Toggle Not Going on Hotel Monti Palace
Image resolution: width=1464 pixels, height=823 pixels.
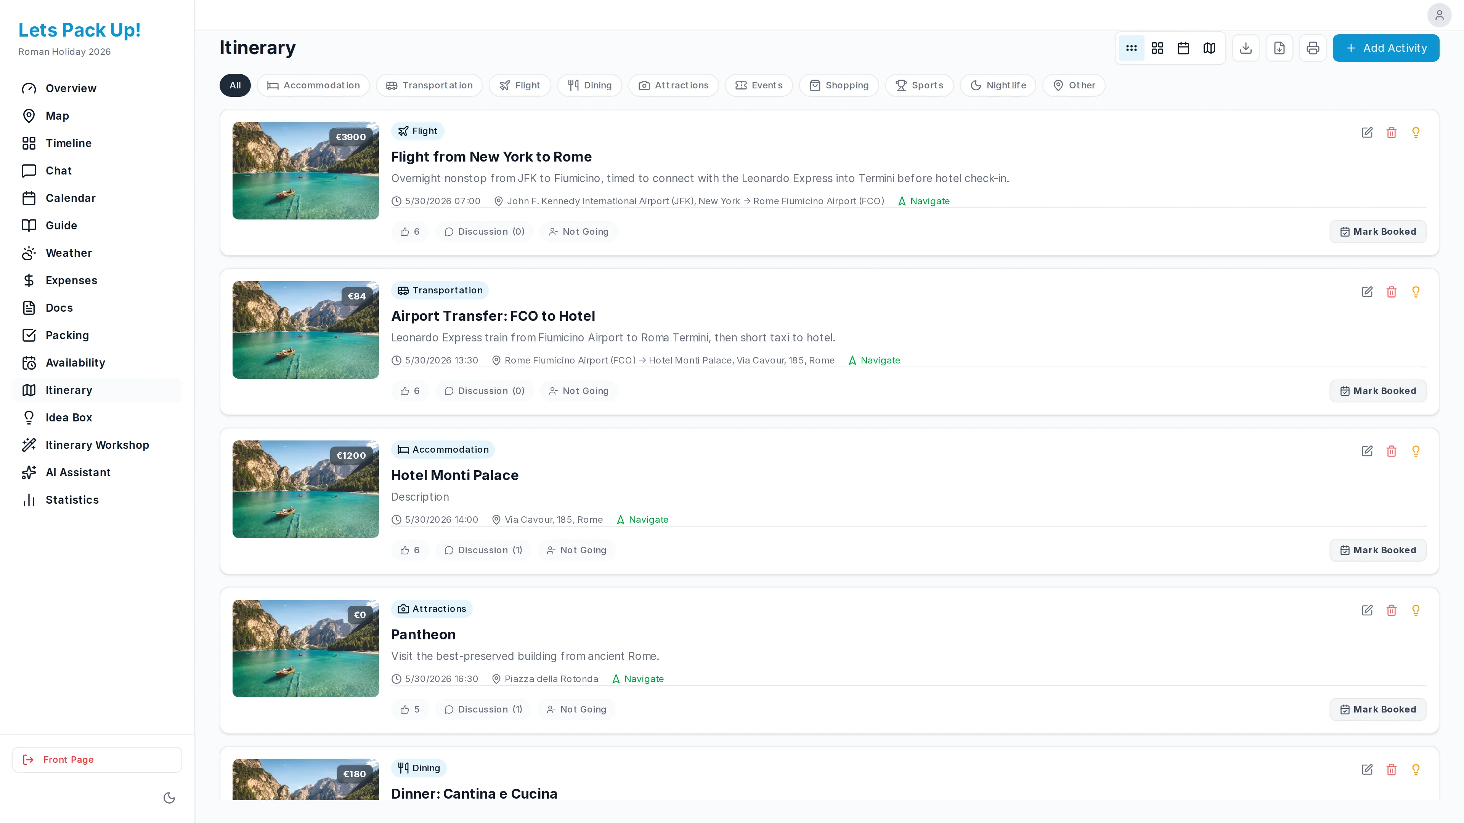[576, 550]
